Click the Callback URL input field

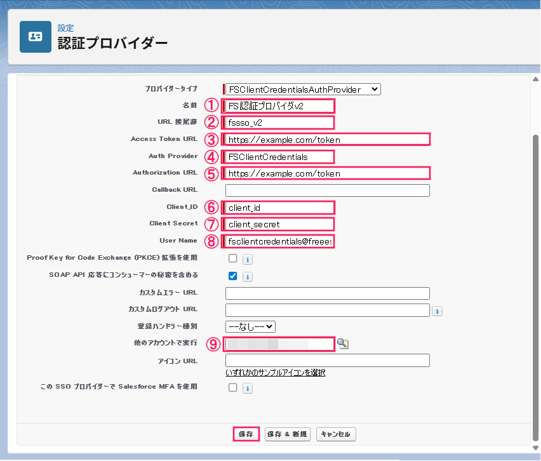point(328,190)
